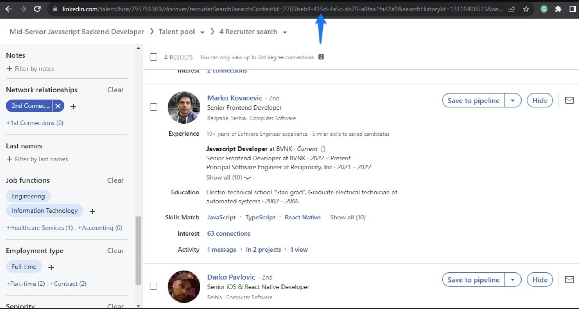Click info icon beside 3rd degree connections
579x309 pixels.
pos(321,57)
